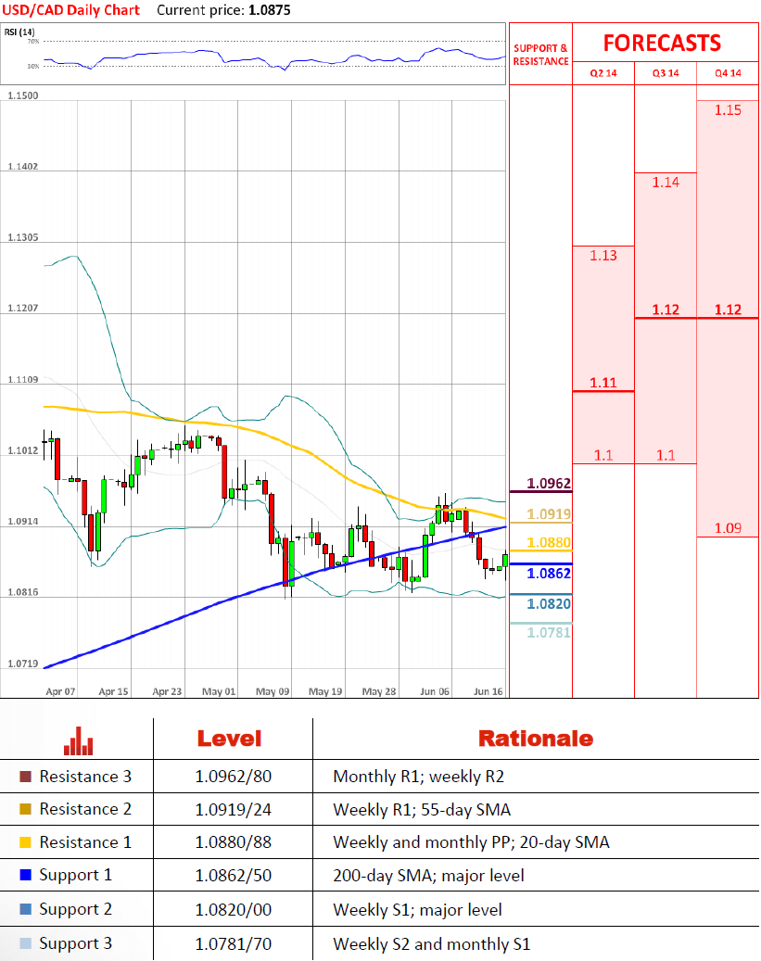Click the '1.0820/00' level cell

pyautogui.click(x=233, y=909)
